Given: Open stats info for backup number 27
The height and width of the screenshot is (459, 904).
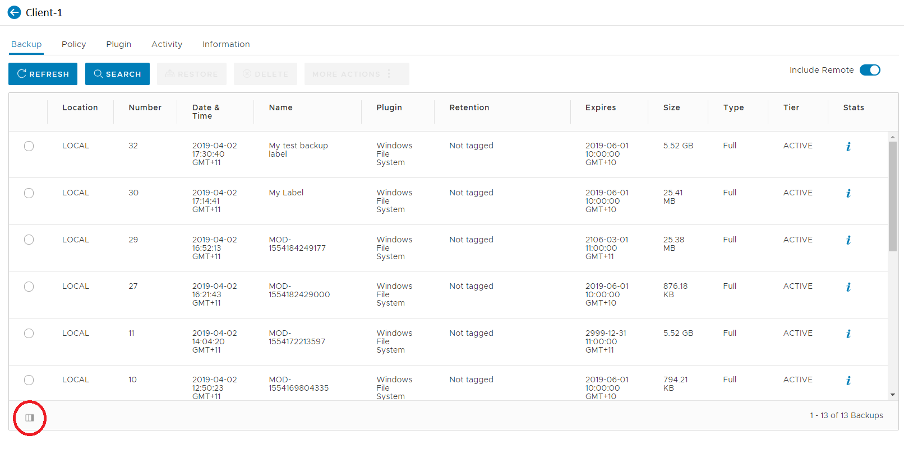Looking at the screenshot, I should coord(848,287).
